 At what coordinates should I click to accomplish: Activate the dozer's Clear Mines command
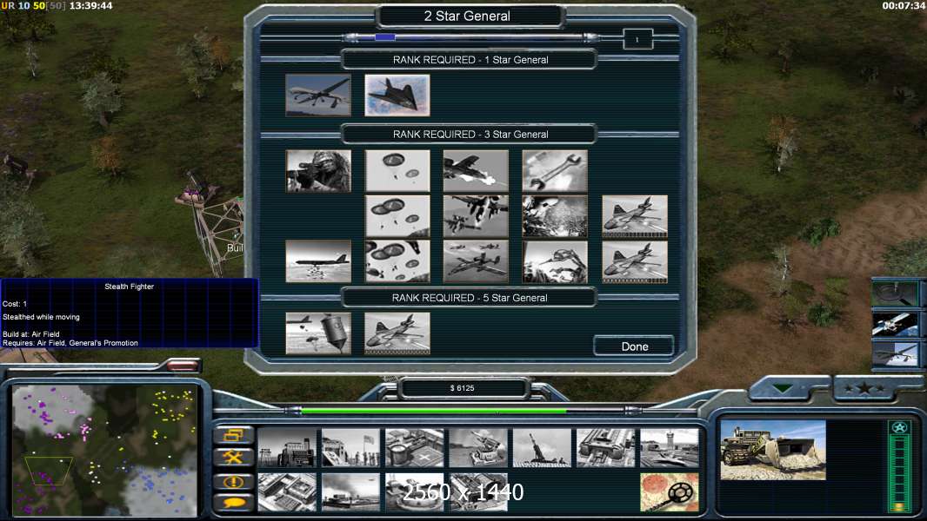(670, 492)
